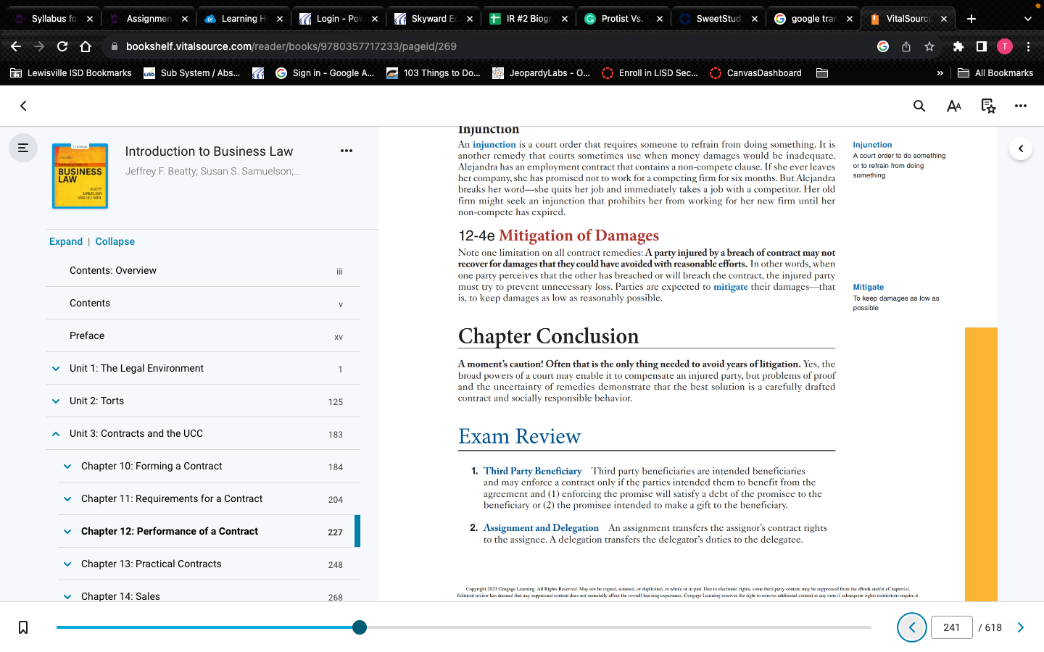
Task: Open the Contents entry page v
Action: pyautogui.click(x=203, y=304)
